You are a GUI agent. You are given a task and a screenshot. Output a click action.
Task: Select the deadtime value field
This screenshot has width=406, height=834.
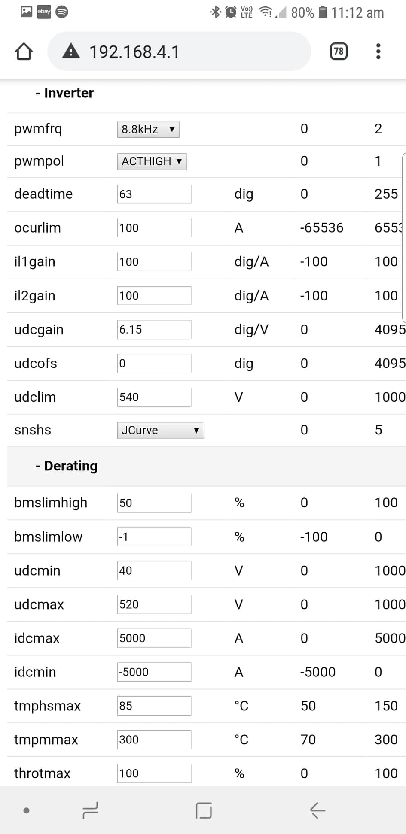[x=154, y=194]
